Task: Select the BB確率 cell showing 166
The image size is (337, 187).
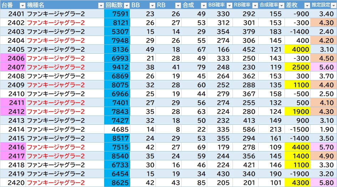Action: pos(220,49)
